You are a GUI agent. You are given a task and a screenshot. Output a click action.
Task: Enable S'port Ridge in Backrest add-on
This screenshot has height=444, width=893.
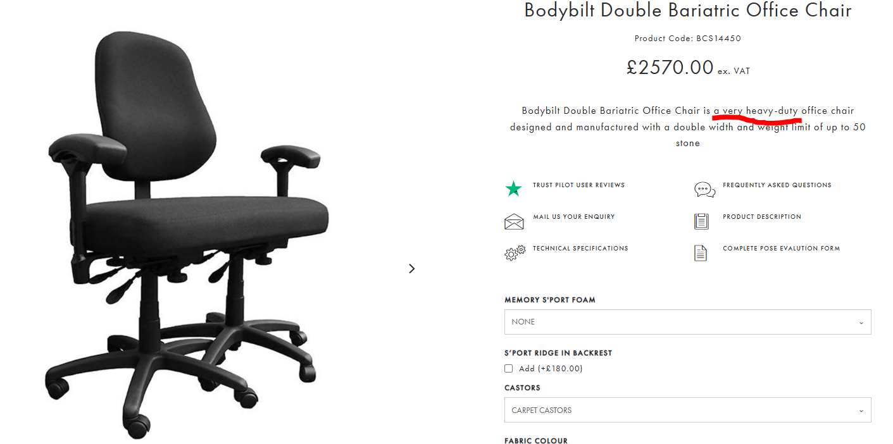(508, 369)
